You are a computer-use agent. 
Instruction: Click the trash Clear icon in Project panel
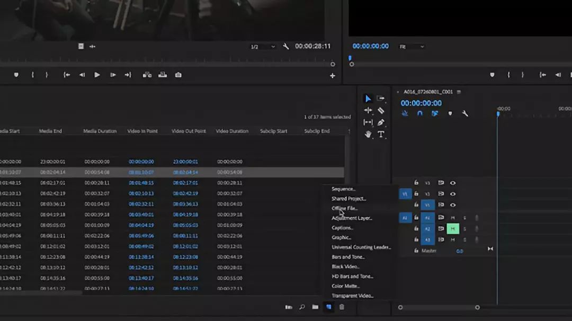click(342, 307)
